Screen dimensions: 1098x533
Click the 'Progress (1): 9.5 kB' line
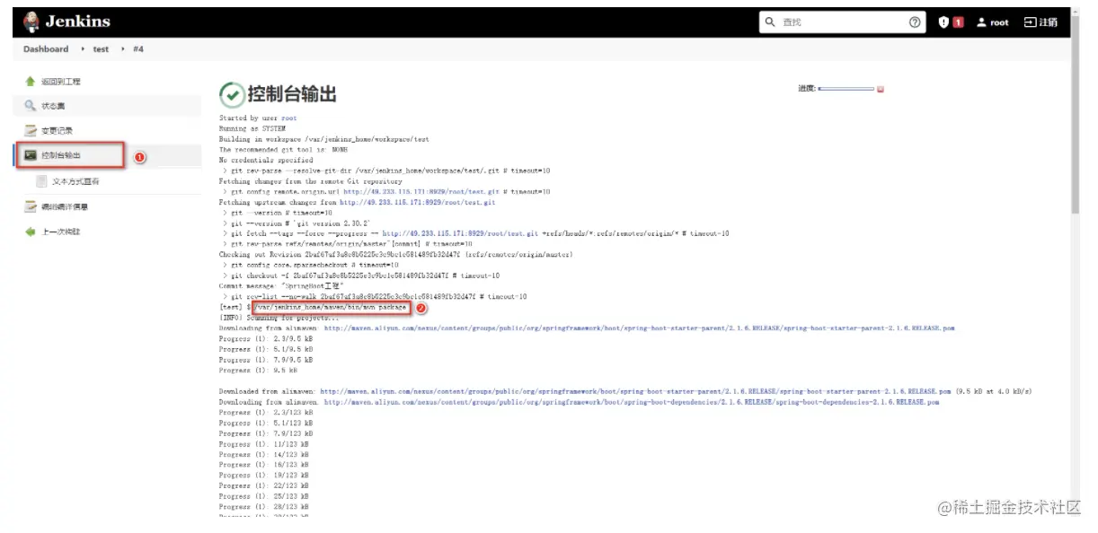257,371
